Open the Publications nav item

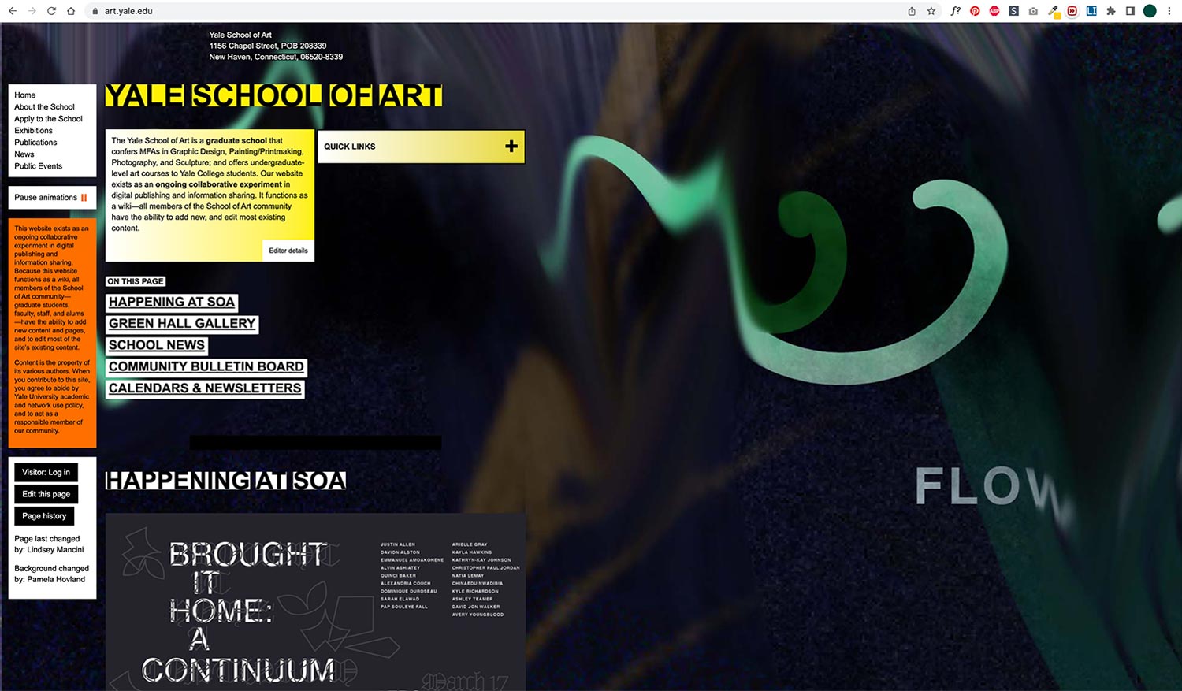coord(35,143)
